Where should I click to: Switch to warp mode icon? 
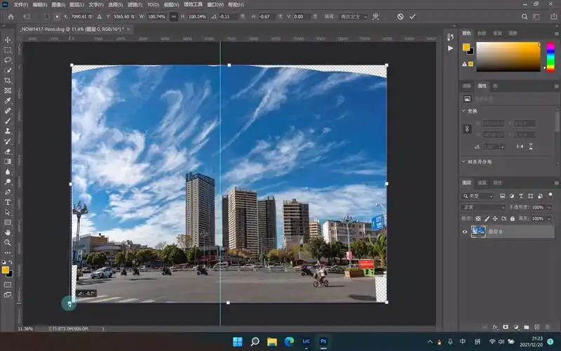point(377,16)
